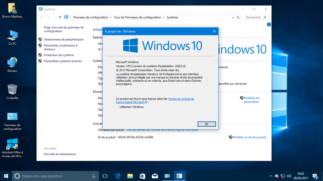Select Bruno Mathieu desktop icon
This screenshot has height=181, width=323.
[x=12, y=10]
